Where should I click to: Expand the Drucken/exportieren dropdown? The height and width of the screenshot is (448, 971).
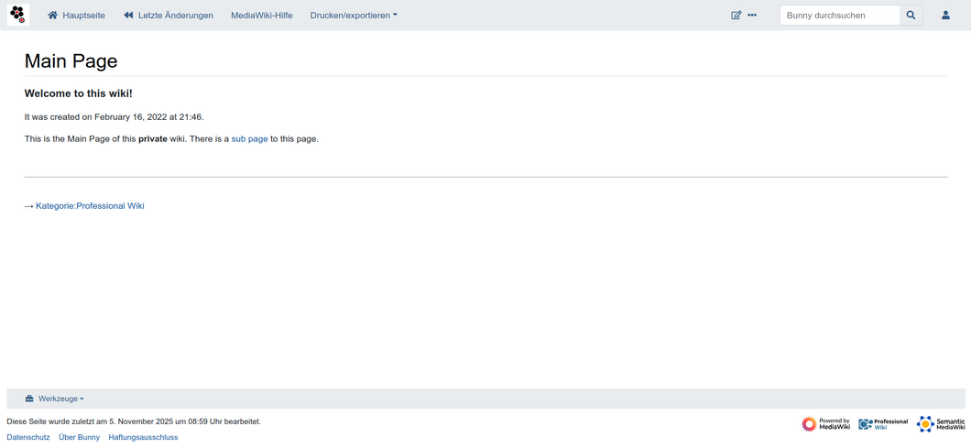(354, 16)
